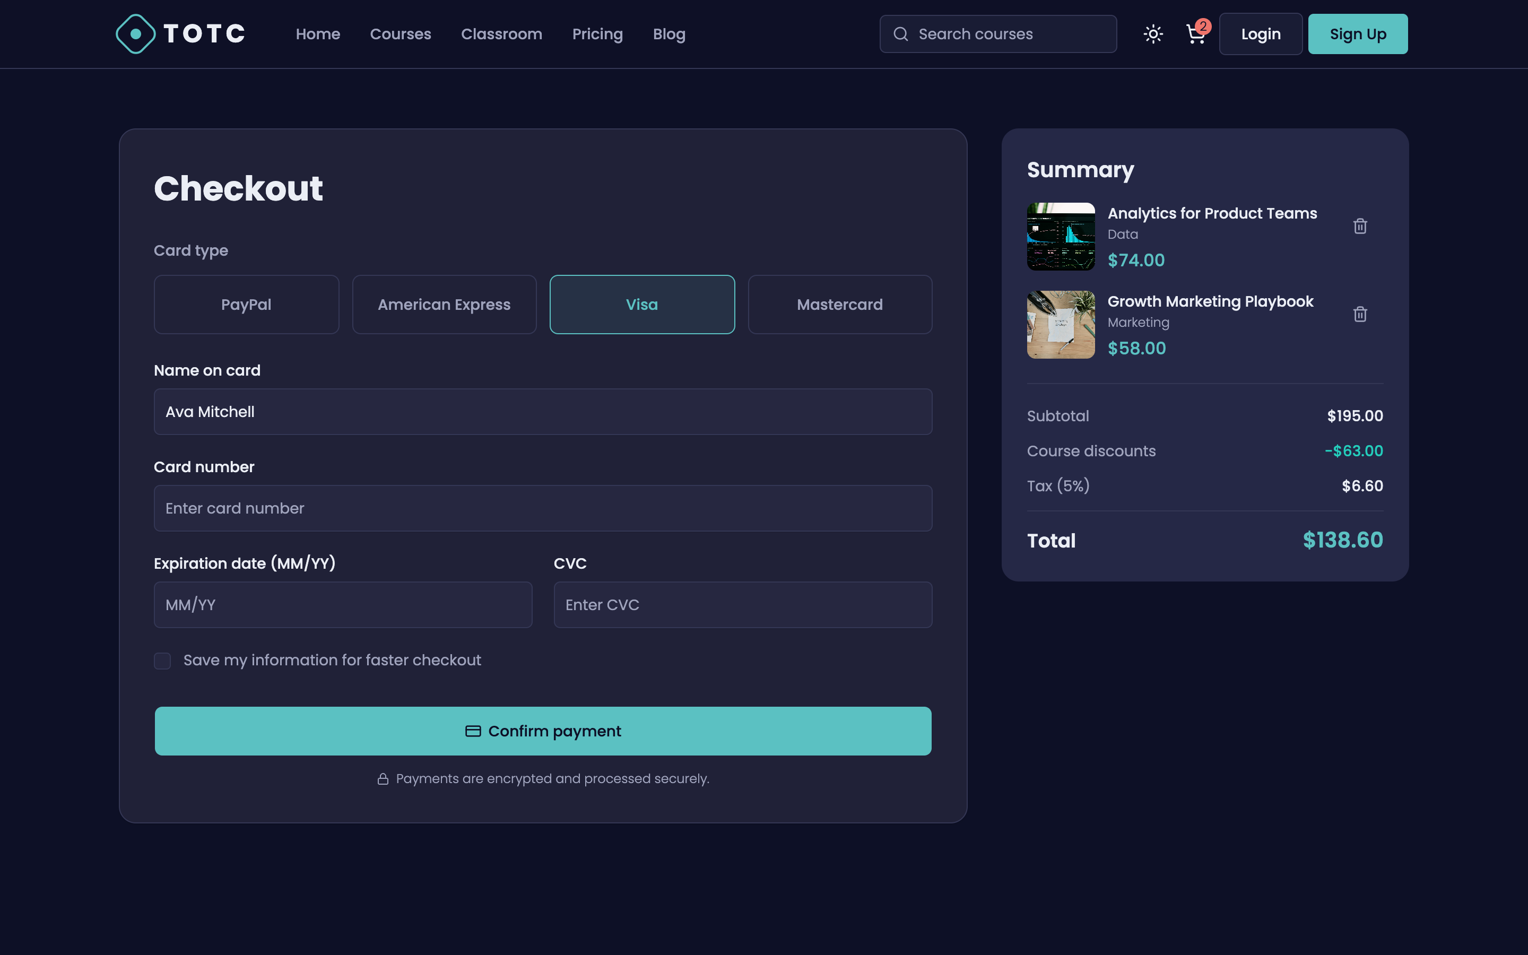Open the shopping cart icon
Screen dimensions: 1528x955
coord(1196,34)
